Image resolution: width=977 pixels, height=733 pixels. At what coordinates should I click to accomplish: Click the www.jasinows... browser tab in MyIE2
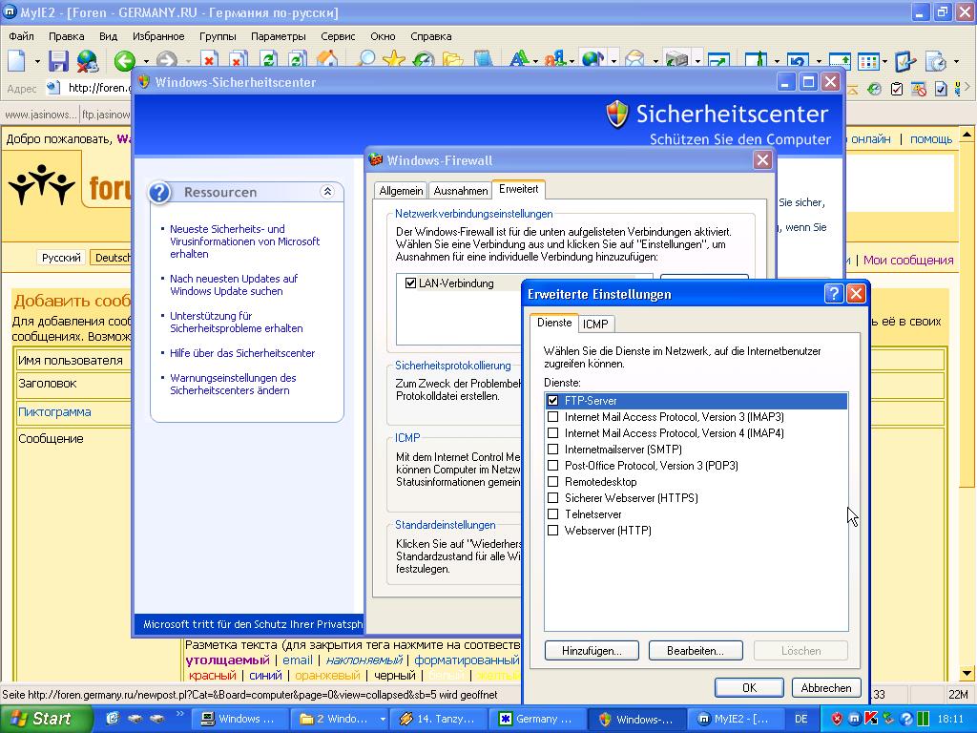(x=40, y=115)
